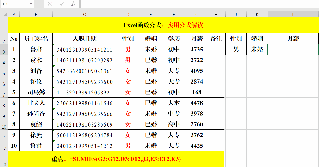Select column L header
319x167 pixels.
[x=293, y=15]
